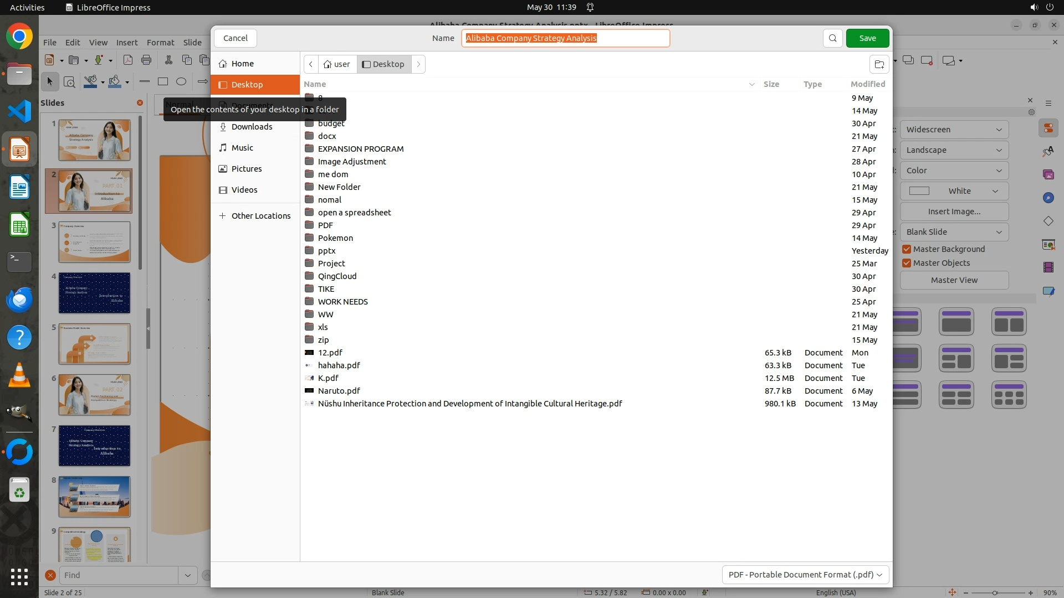Click the green Save button
Screen dimensions: 1064x598
point(867,38)
